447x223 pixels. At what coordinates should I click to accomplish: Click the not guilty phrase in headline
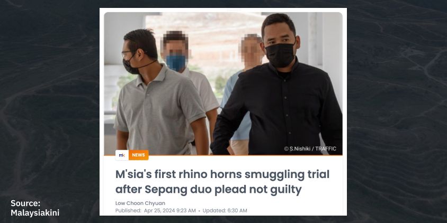[272, 190]
